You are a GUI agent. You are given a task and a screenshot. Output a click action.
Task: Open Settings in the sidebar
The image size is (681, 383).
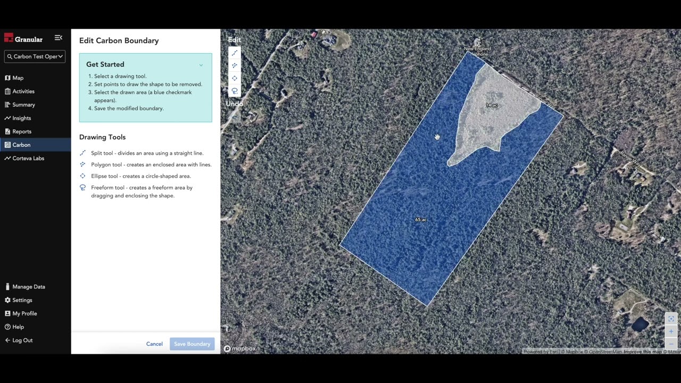pyautogui.click(x=35, y=300)
